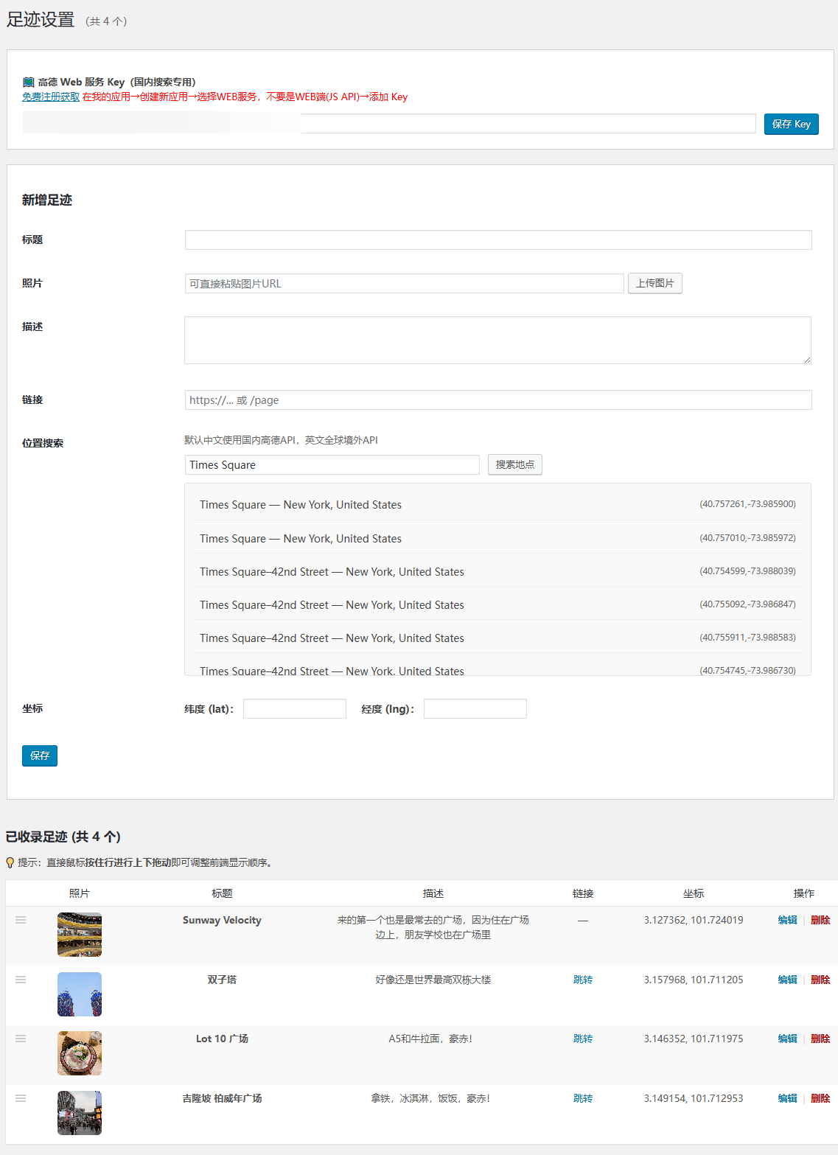Click the blue 保存 button in 新增足迹

click(39, 756)
